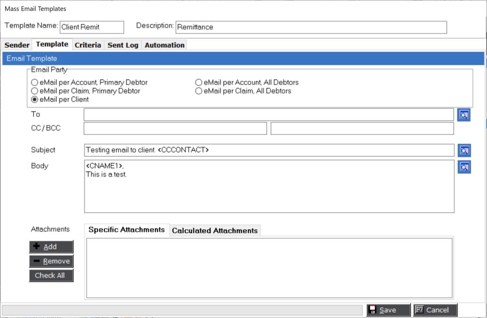The image size is (487, 318).
Task: Click the lookup icon beside the Body field
Action: click(x=464, y=167)
